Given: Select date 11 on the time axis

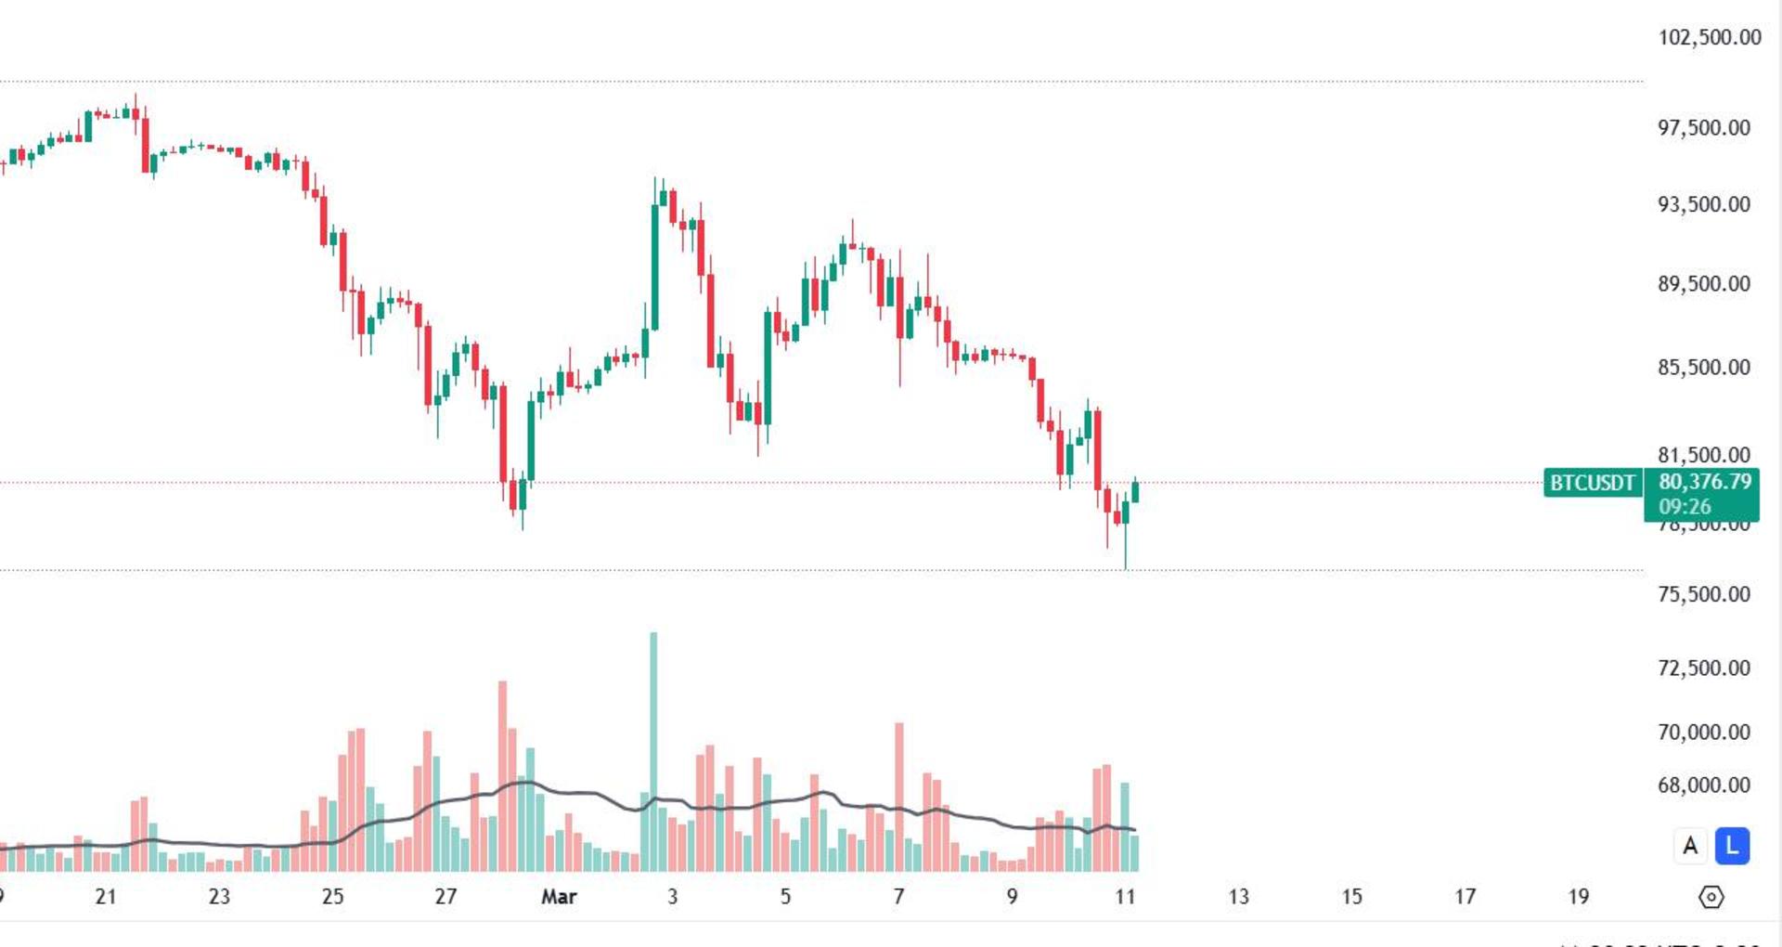Looking at the screenshot, I should (x=1125, y=897).
